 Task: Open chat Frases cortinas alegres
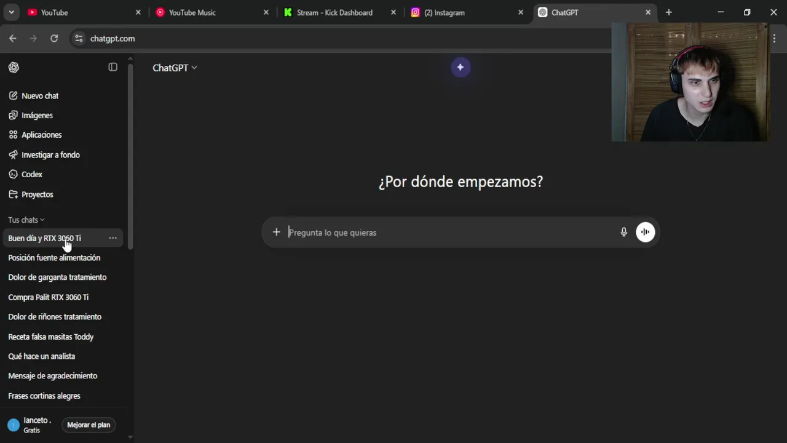coord(61,396)
